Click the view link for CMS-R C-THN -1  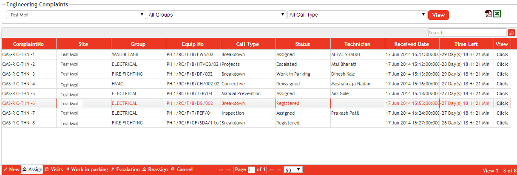pos(502,54)
